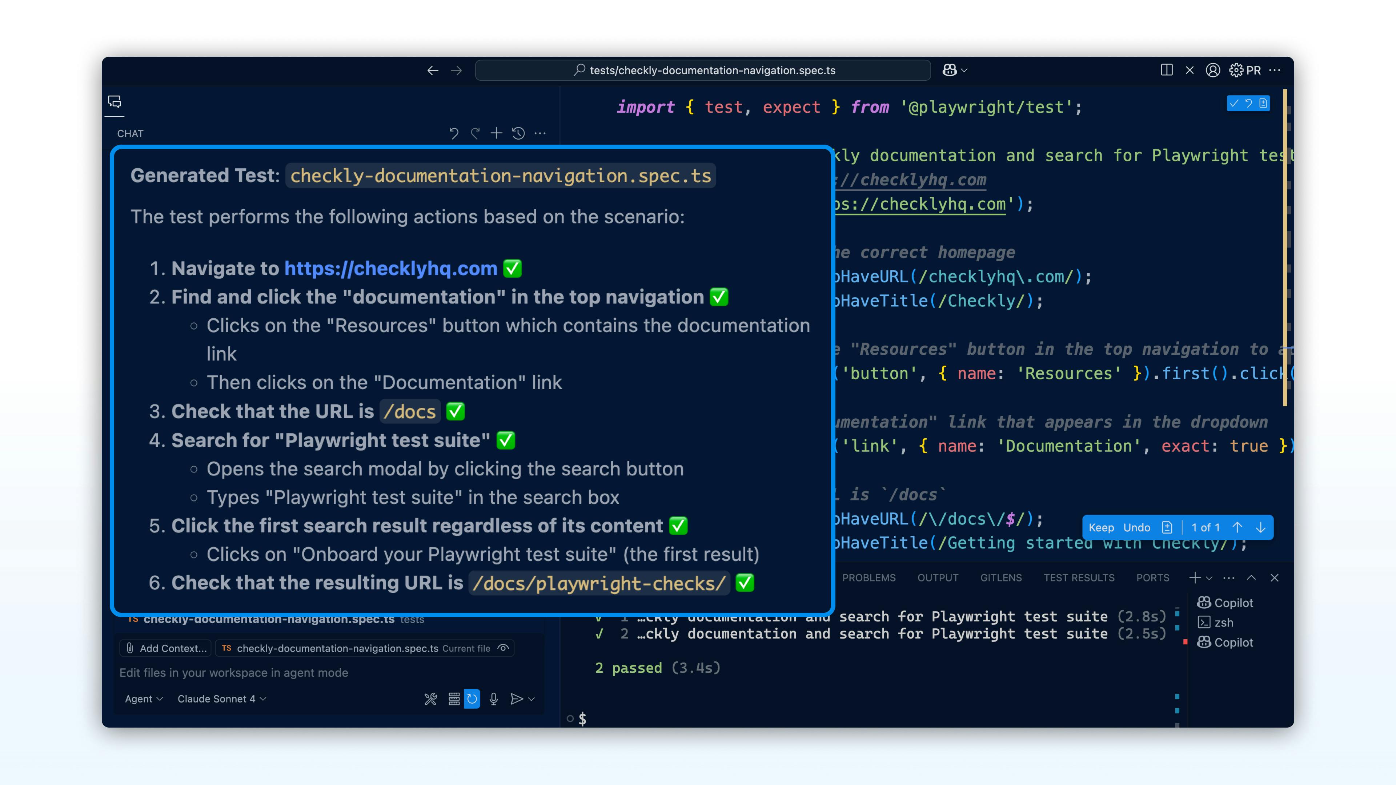This screenshot has width=1396, height=785.
Task: Switch to the GITLENS tab
Action: click(1001, 578)
